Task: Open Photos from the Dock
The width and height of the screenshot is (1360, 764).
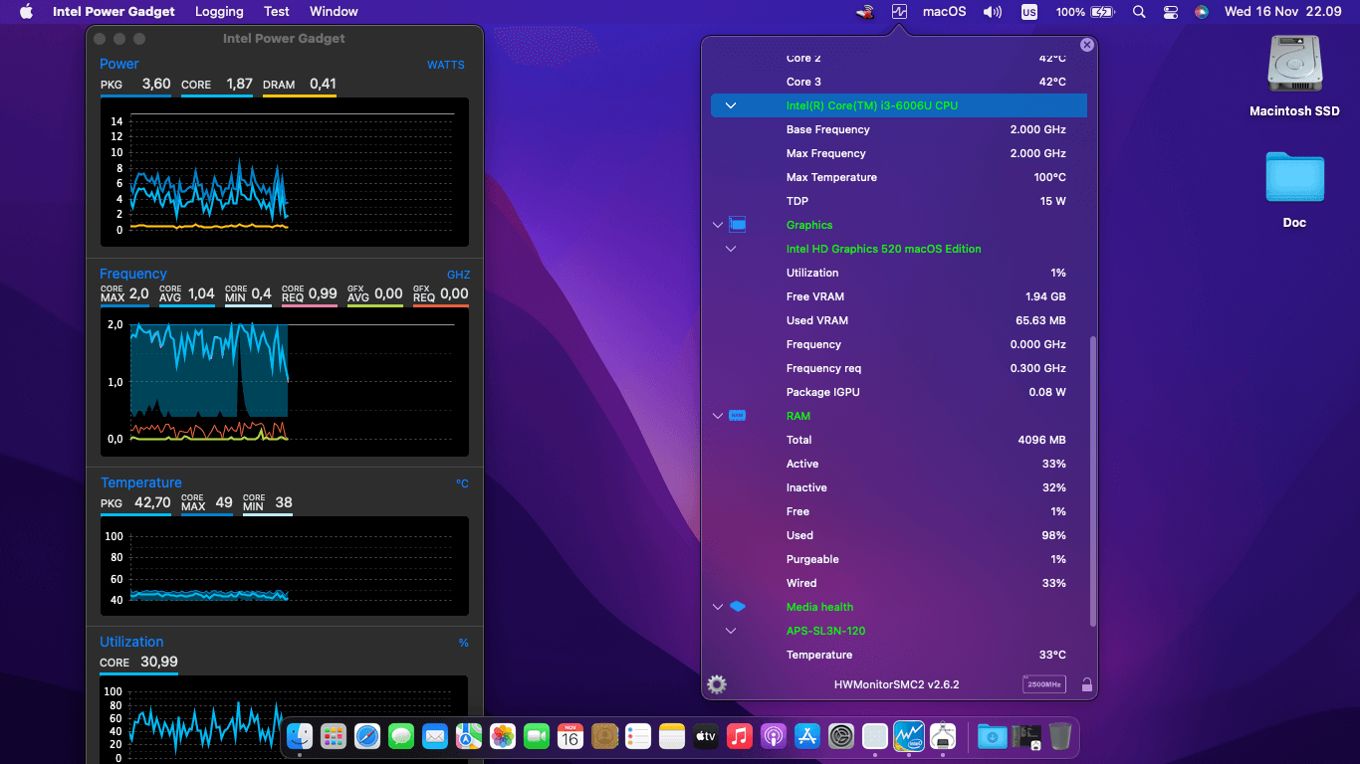Action: click(503, 736)
